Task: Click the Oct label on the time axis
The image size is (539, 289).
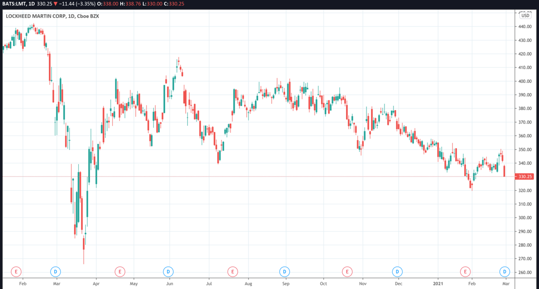Action: click(x=323, y=284)
